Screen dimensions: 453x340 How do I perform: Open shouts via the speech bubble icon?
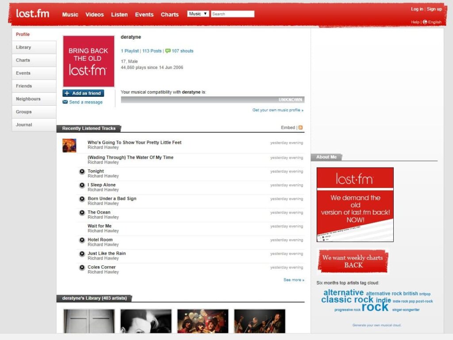tap(168, 51)
